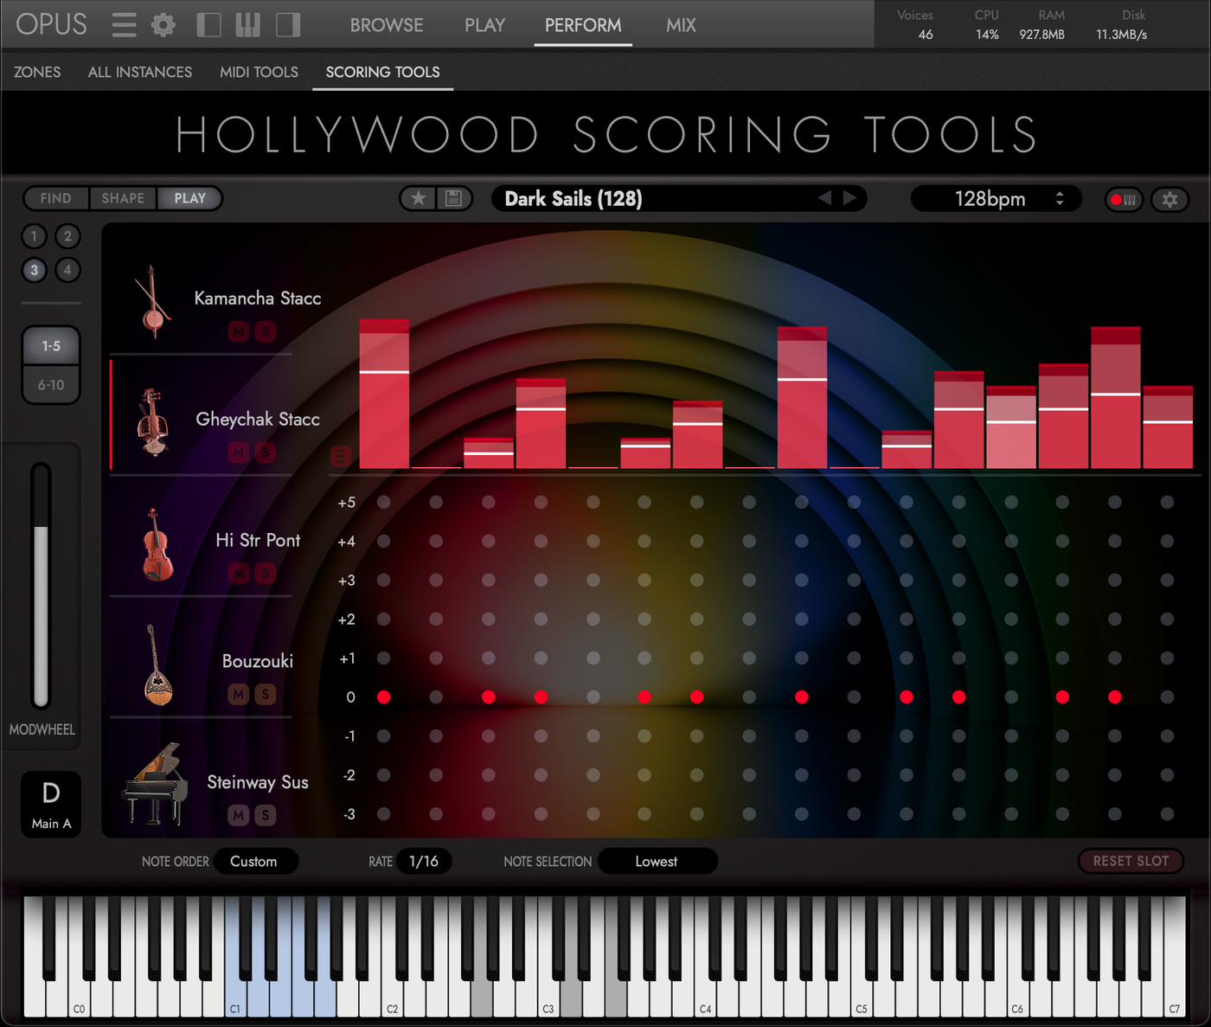The height and width of the screenshot is (1027, 1211).
Task: Solo Kamancha Stacc
Action: point(266,331)
